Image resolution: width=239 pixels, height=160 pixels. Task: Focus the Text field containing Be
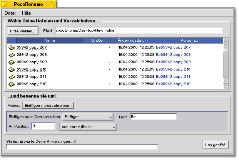(x=153, y=117)
